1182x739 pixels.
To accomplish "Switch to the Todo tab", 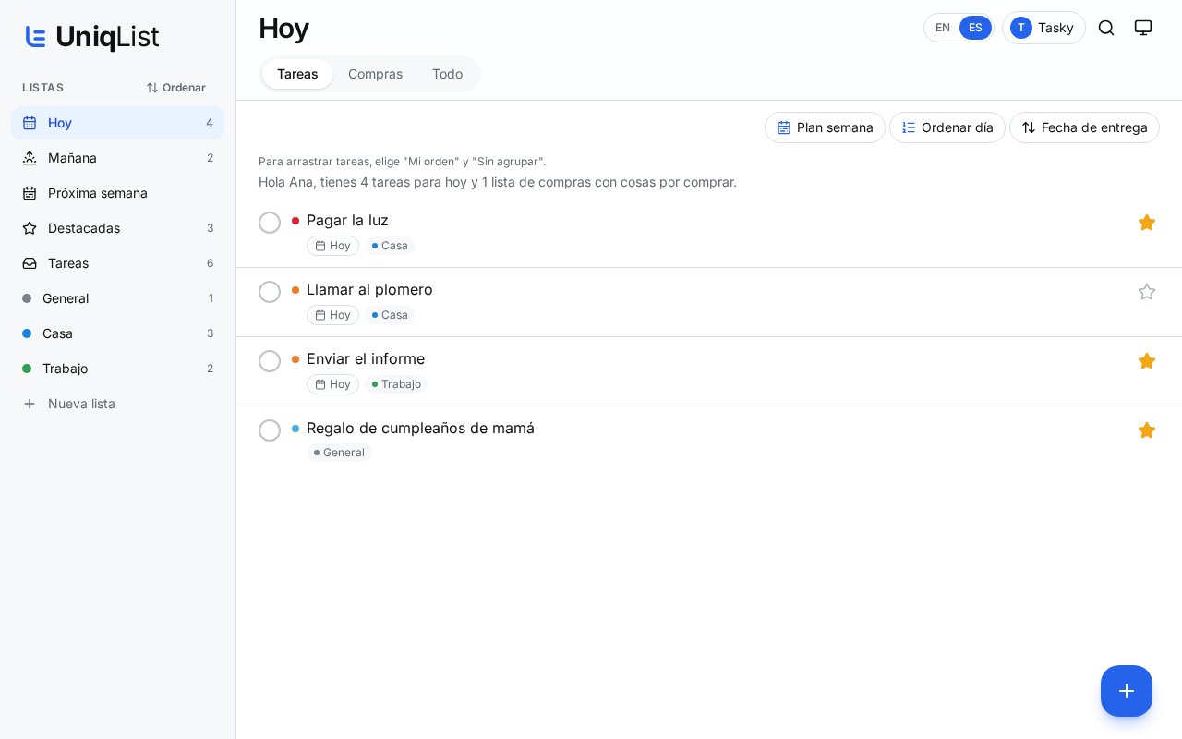I will 447,74.
